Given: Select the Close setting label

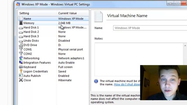Looking at the screenshot, I should click(27, 80).
